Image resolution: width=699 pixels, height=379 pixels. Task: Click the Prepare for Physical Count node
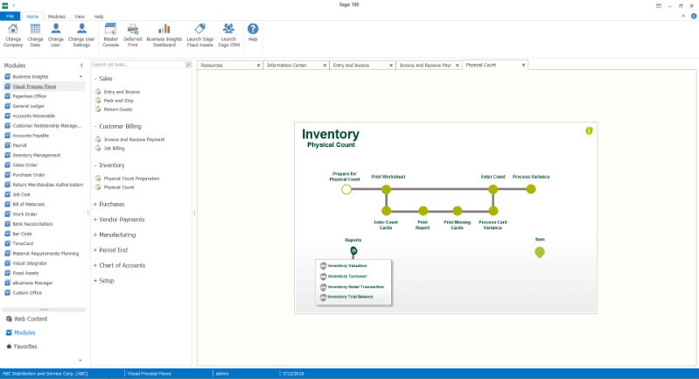point(346,188)
